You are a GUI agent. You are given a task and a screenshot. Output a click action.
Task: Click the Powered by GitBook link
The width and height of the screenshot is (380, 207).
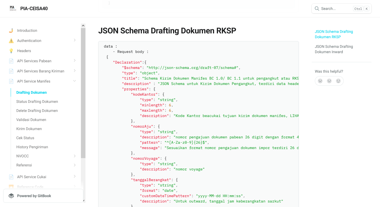point(34,196)
